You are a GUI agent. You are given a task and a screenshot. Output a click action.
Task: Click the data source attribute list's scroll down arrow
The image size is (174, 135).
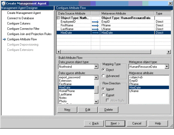click(x=96, y=102)
